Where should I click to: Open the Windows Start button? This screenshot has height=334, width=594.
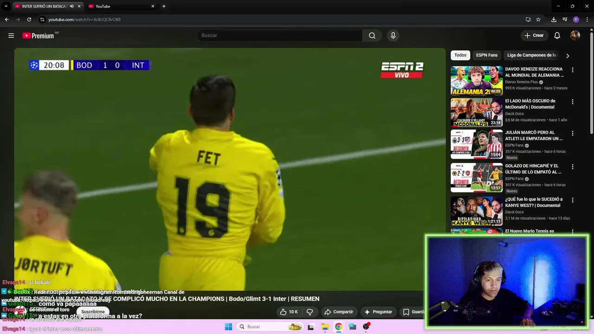pos(228,327)
